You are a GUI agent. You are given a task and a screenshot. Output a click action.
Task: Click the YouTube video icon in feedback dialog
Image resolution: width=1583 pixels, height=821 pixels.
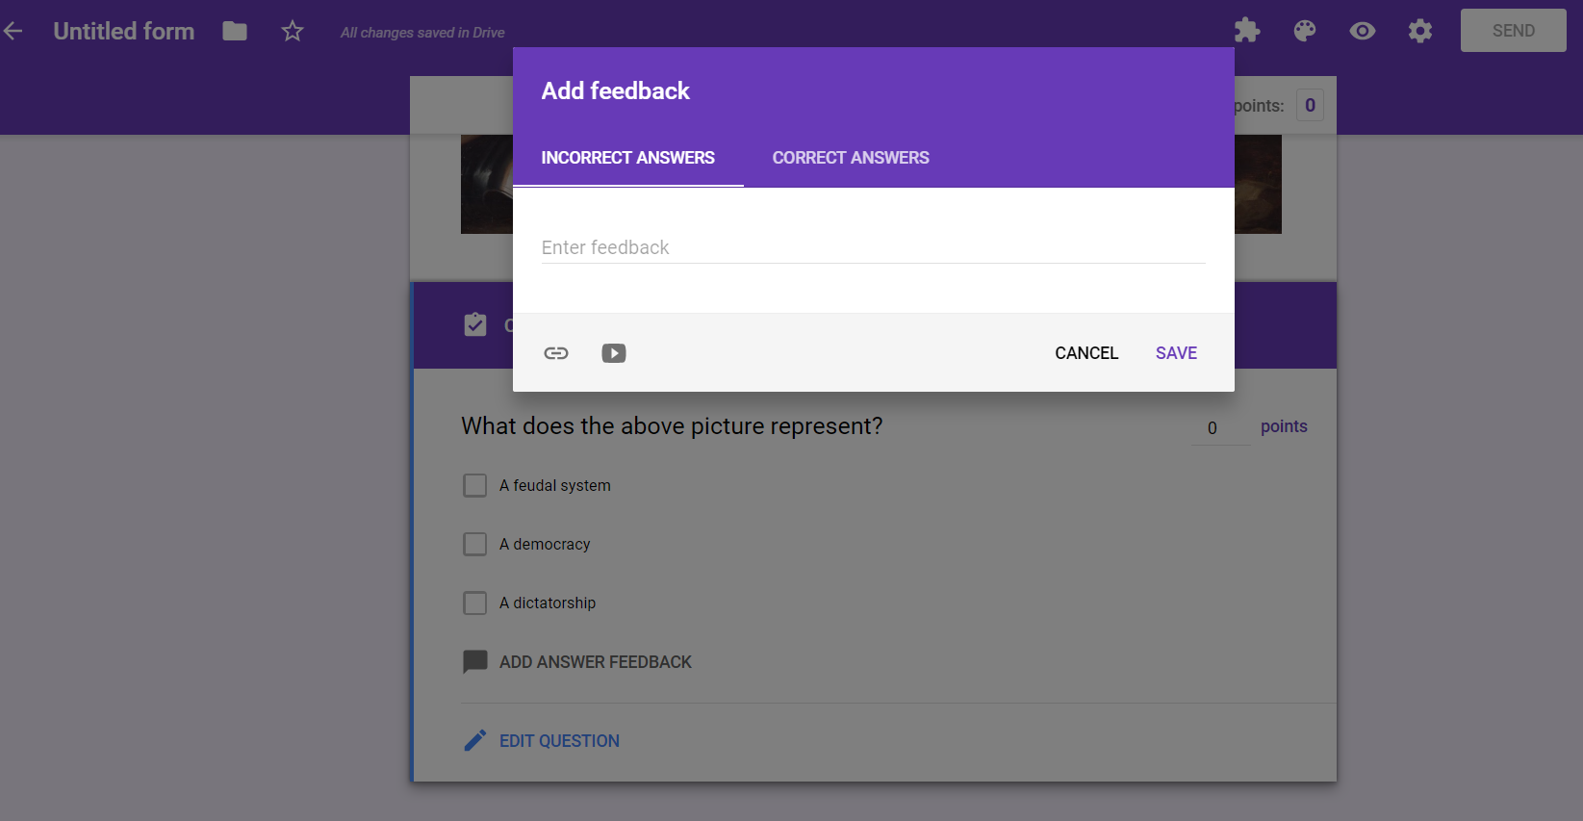(x=614, y=353)
